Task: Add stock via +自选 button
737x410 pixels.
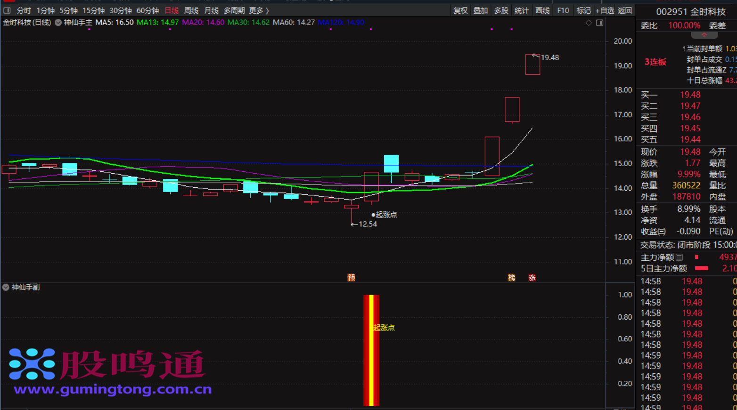Action: tap(605, 10)
